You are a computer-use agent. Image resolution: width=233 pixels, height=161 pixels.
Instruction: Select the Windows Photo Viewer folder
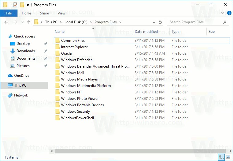(x=142, y=99)
